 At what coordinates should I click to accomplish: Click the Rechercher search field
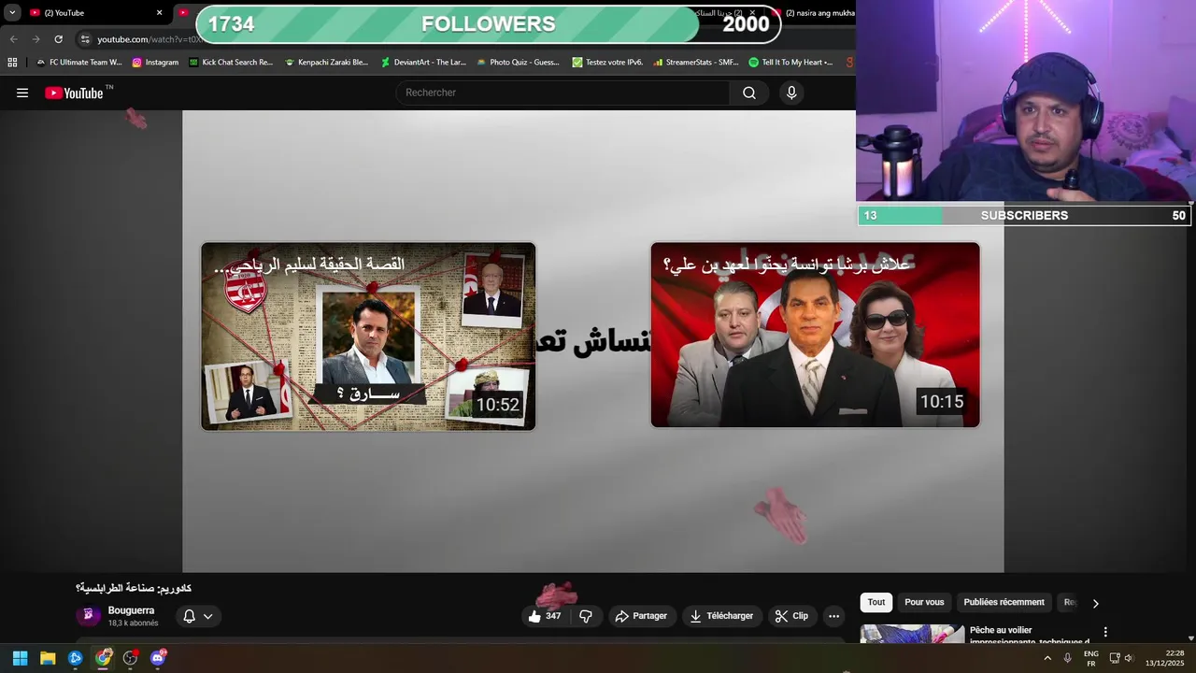[562, 93]
